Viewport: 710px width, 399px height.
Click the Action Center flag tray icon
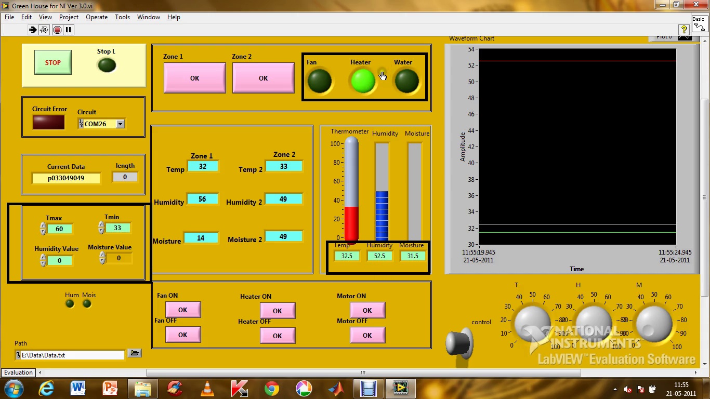click(641, 389)
